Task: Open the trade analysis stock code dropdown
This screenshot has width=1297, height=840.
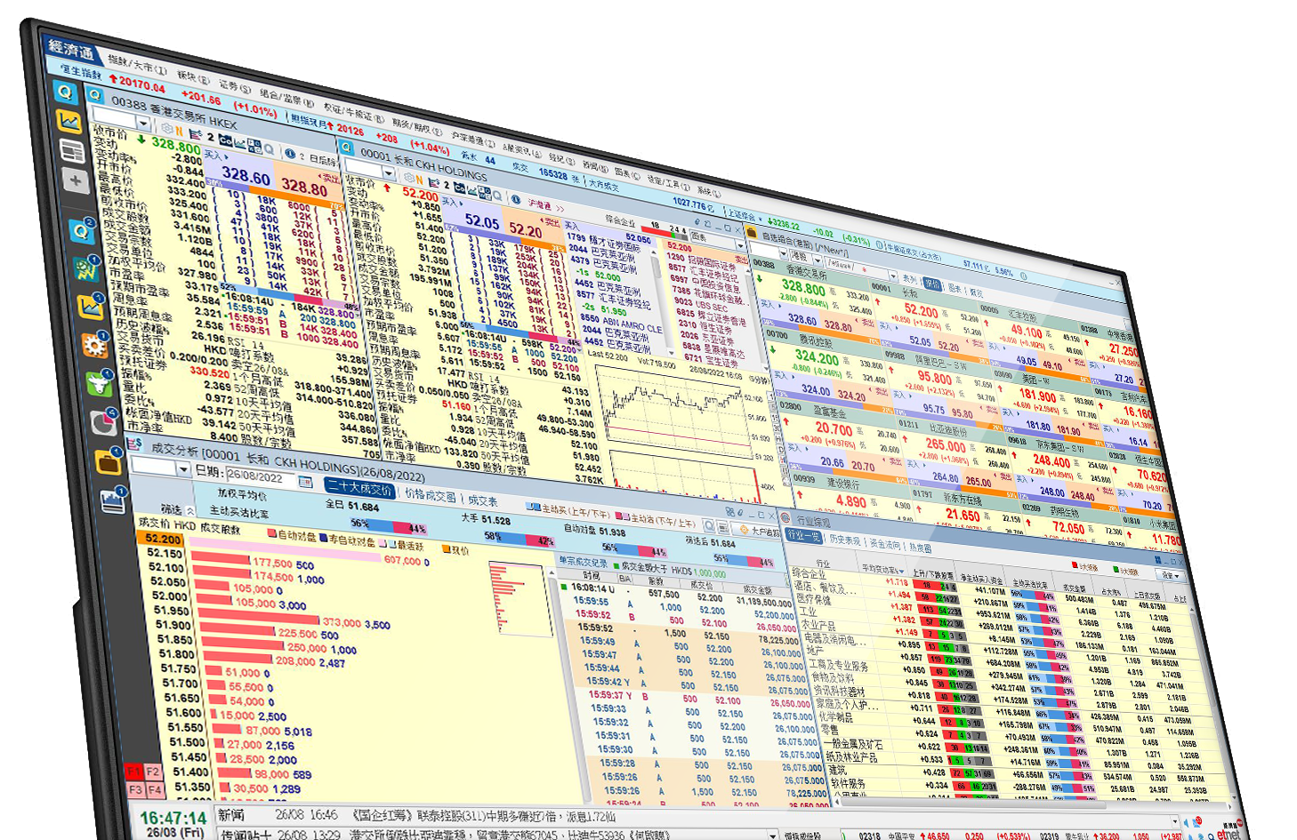Action: (183, 468)
